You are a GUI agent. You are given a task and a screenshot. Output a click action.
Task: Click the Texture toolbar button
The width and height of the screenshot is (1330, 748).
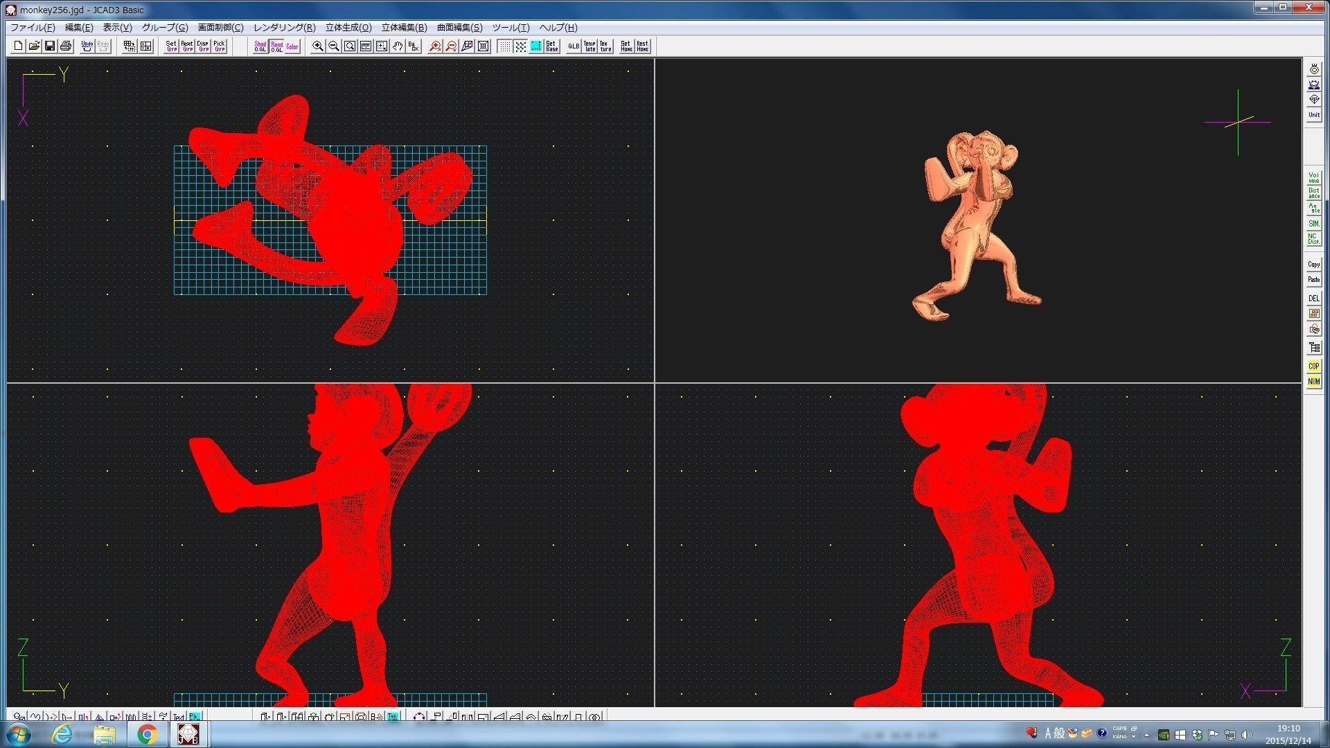point(605,46)
